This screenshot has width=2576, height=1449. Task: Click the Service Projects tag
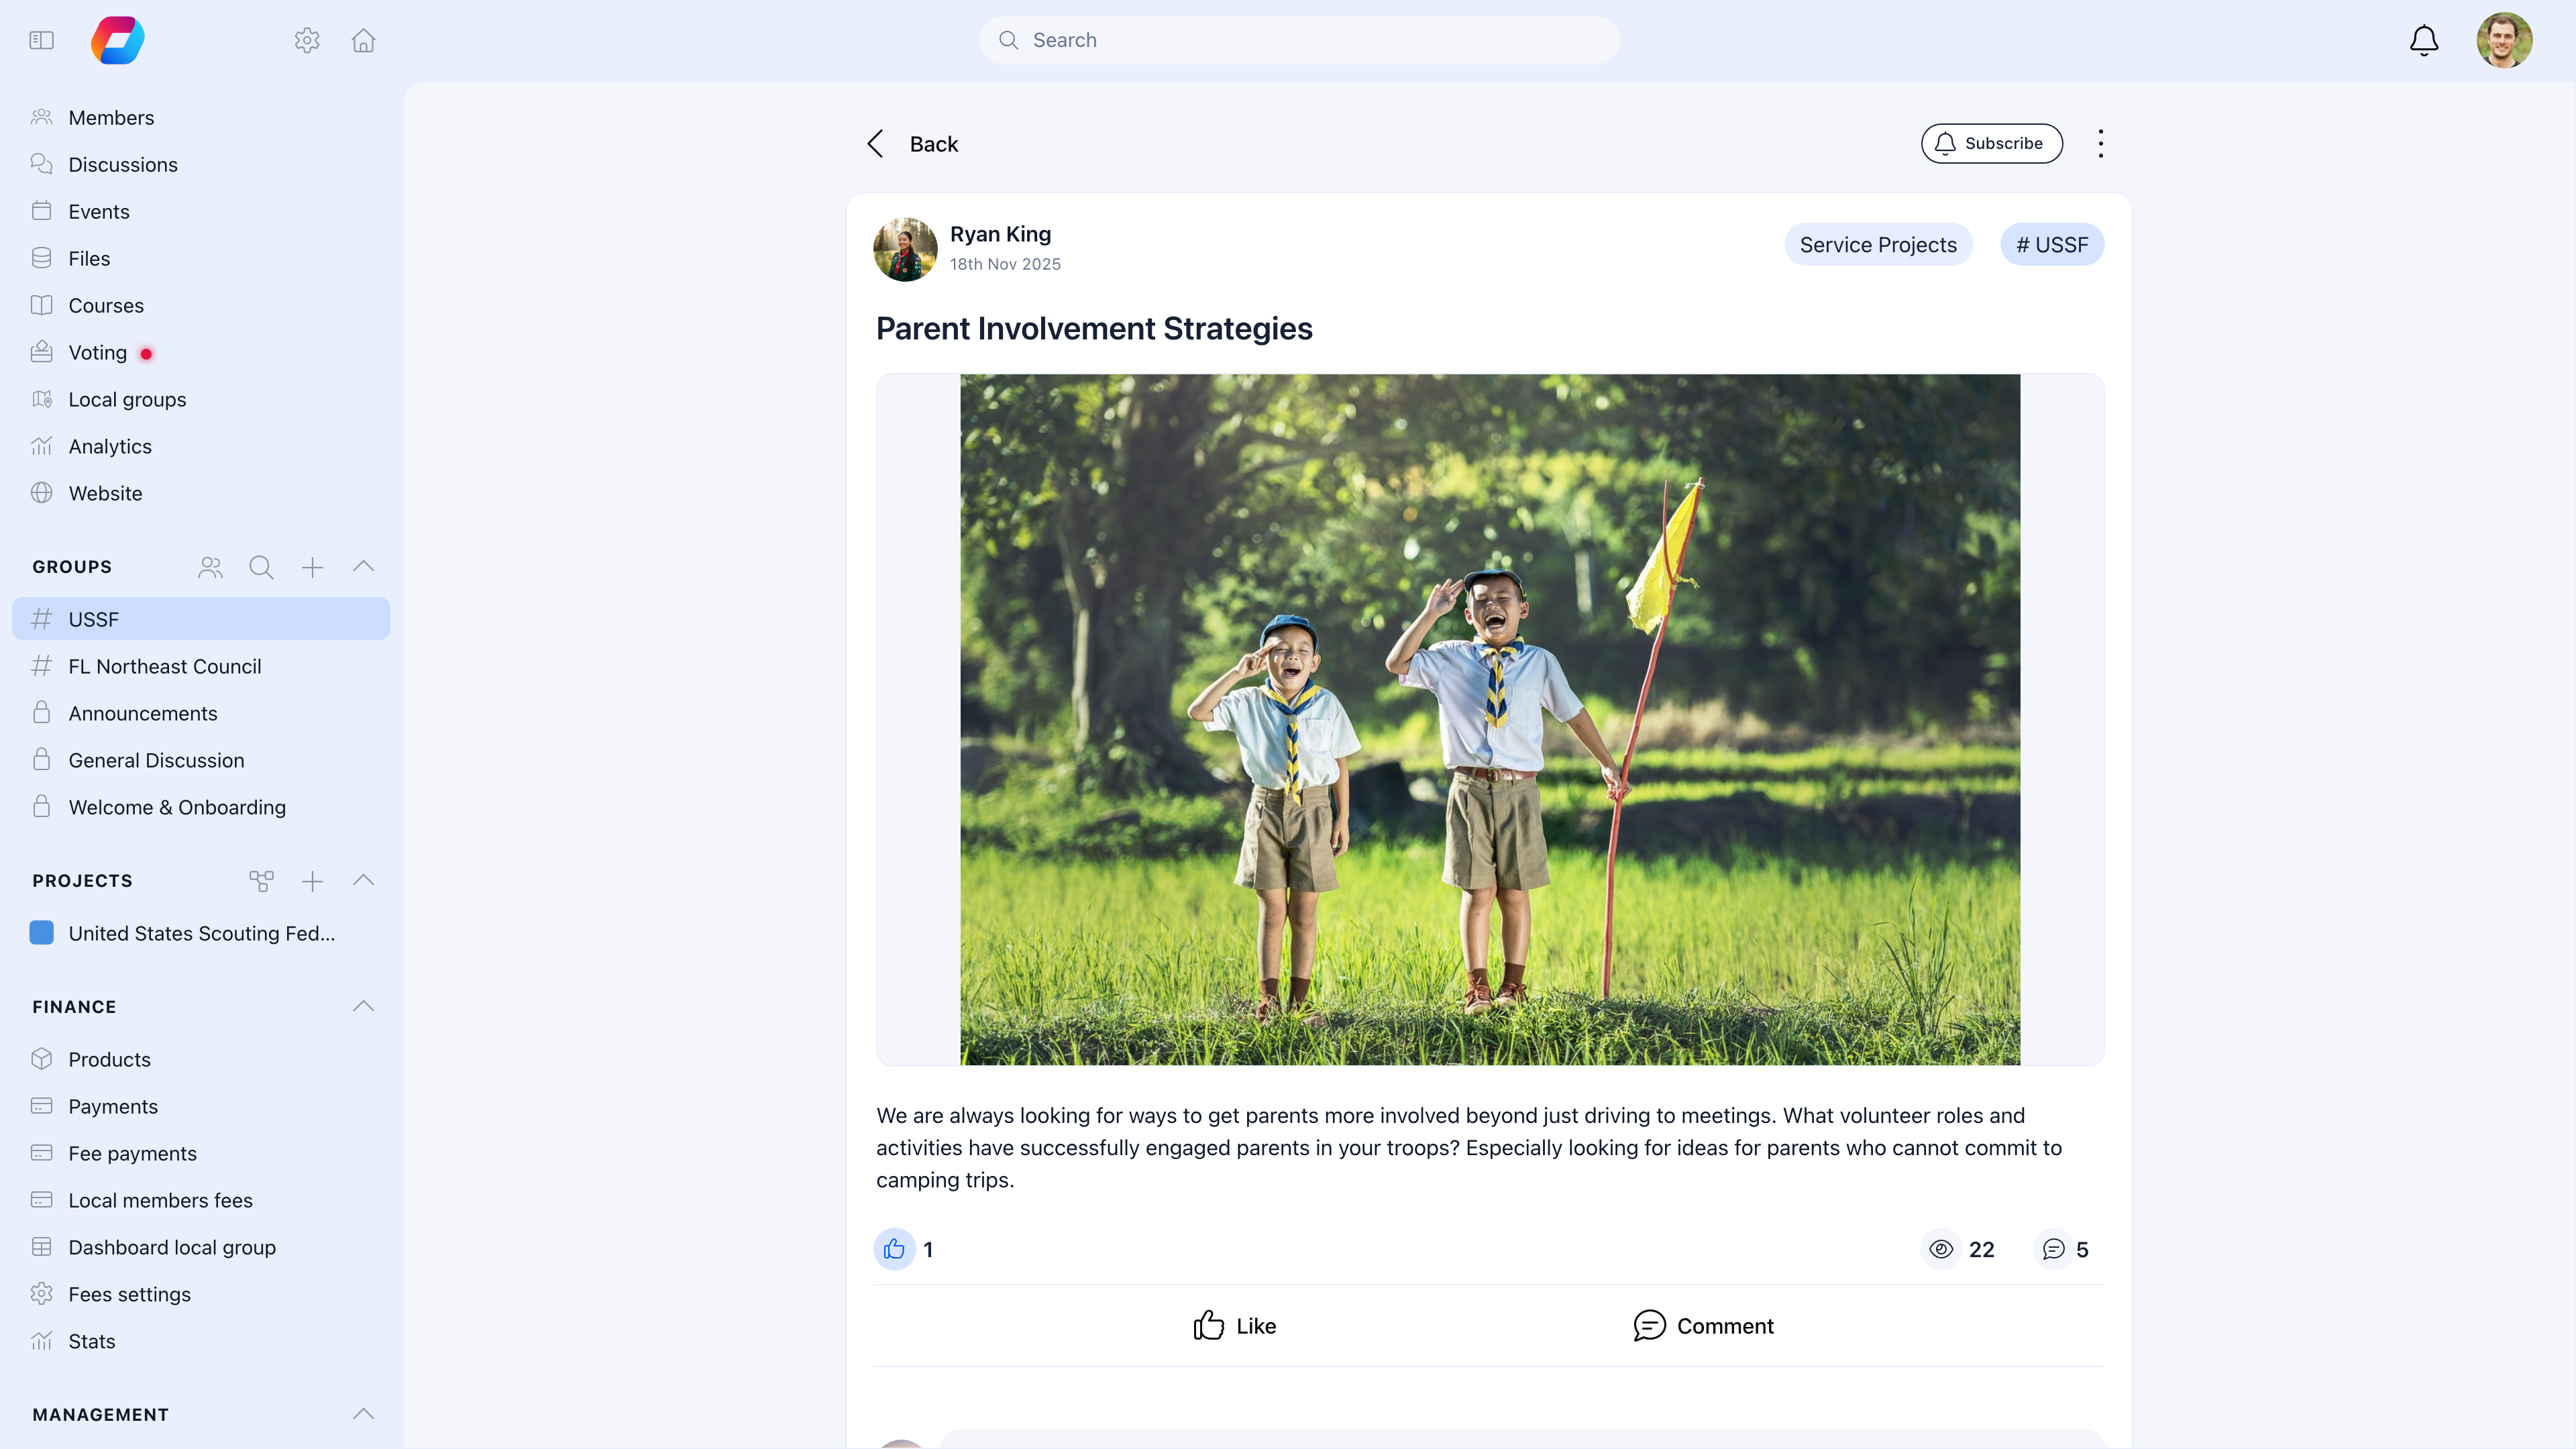1878,244
